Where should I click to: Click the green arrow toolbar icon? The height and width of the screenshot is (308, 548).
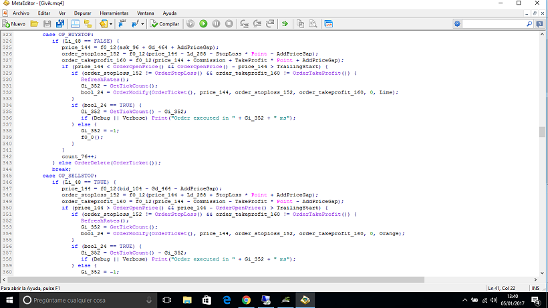click(285, 24)
